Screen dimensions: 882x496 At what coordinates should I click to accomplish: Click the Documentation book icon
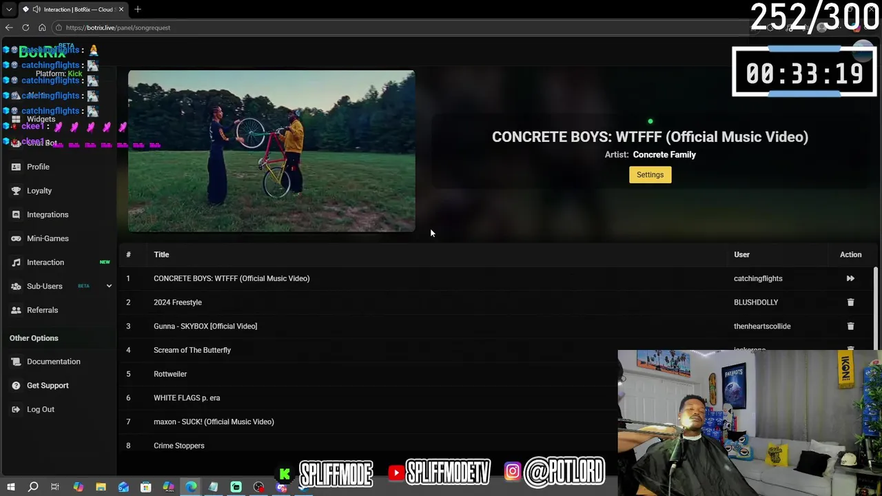tap(16, 362)
